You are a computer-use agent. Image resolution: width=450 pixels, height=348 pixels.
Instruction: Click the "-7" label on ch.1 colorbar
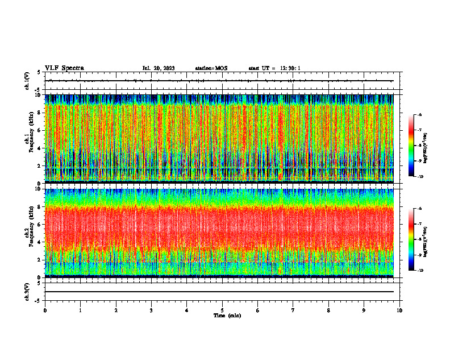click(x=419, y=130)
